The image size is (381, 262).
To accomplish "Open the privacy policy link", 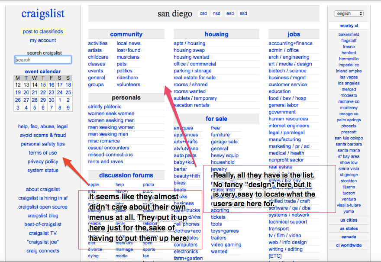I will [x=43, y=162].
